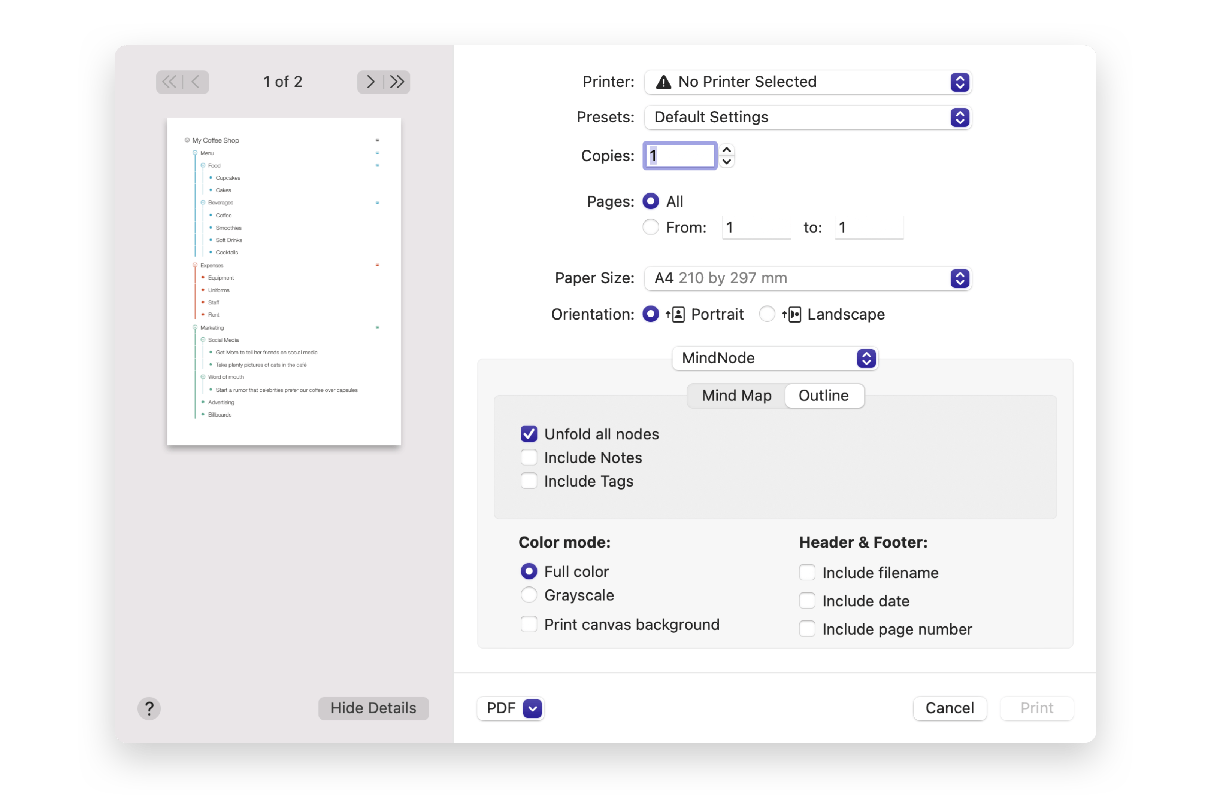Open the help question mark icon

click(149, 708)
